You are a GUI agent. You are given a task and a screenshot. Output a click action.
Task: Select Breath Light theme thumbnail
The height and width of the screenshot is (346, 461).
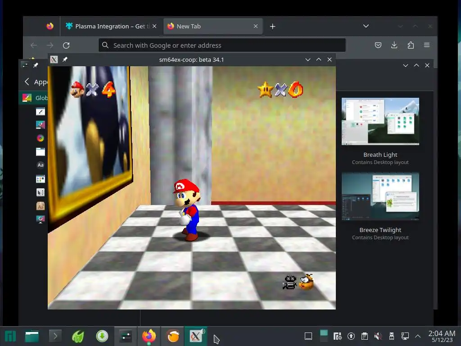tap(380, 121)
